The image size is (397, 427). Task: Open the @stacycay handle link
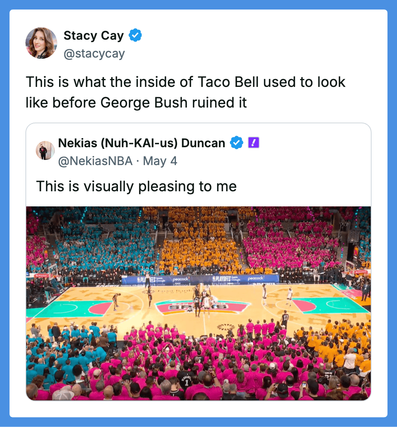(x=94, y=54)
